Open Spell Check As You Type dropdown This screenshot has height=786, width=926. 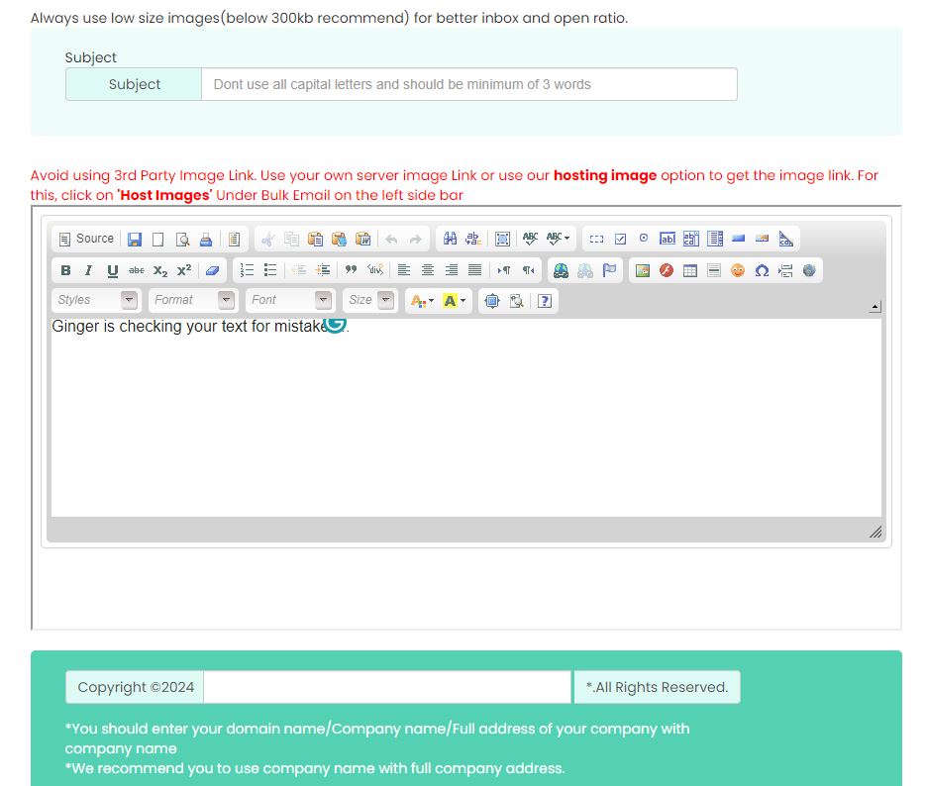[x=559, y=239]
